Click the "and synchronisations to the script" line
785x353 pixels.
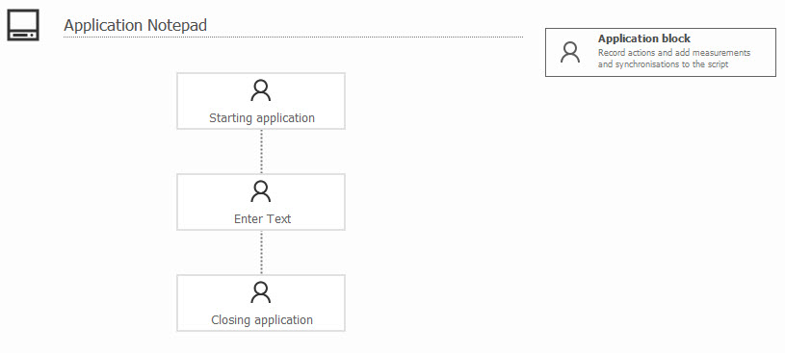click(x=663, y=64)
